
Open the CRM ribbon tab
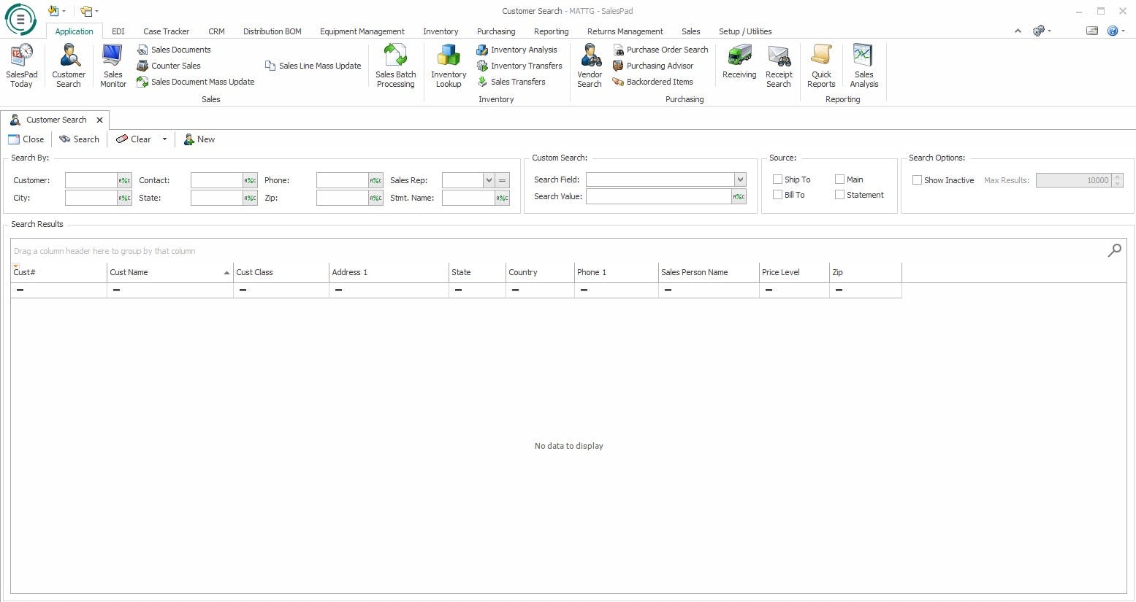(216, 31)
